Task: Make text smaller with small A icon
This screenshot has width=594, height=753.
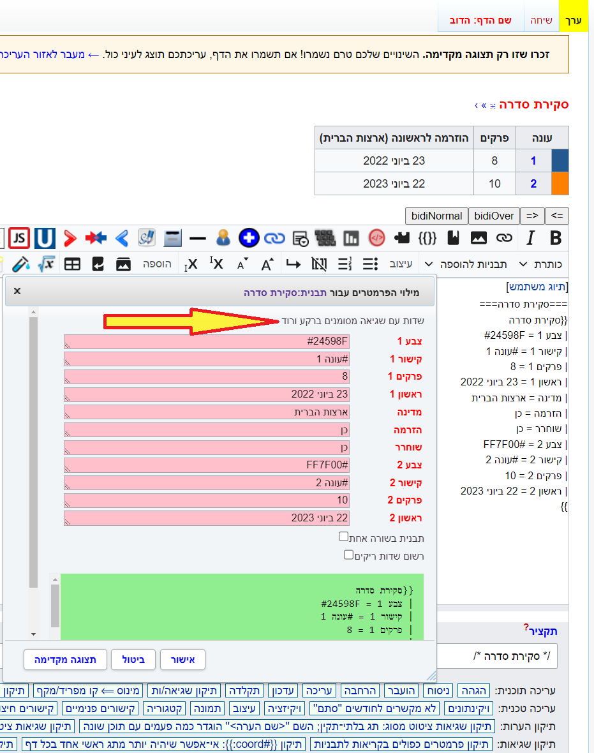Action: coord(242,264)
